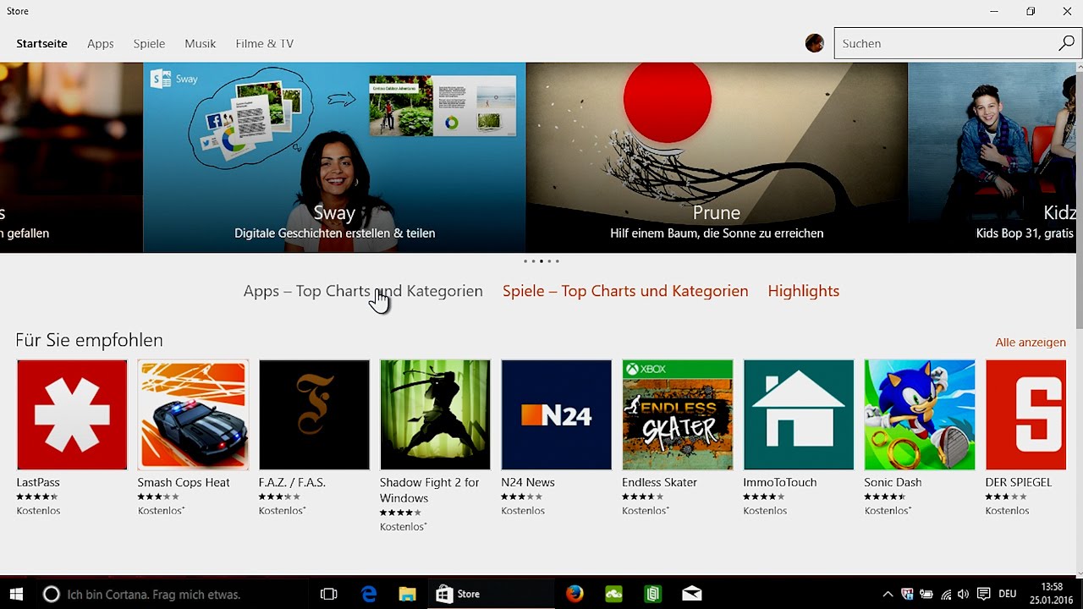Open the volume speaker tray icon
1083x609 pixels.
pos(964,595)
